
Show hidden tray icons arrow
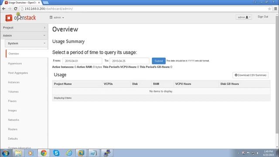pyautogui.click(x=238, y=153)
